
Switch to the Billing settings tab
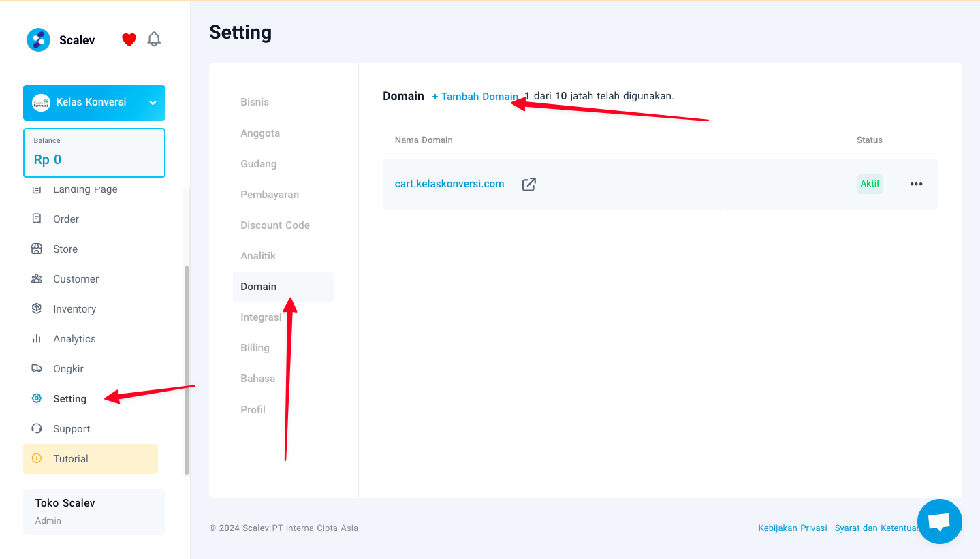point(255,347)
